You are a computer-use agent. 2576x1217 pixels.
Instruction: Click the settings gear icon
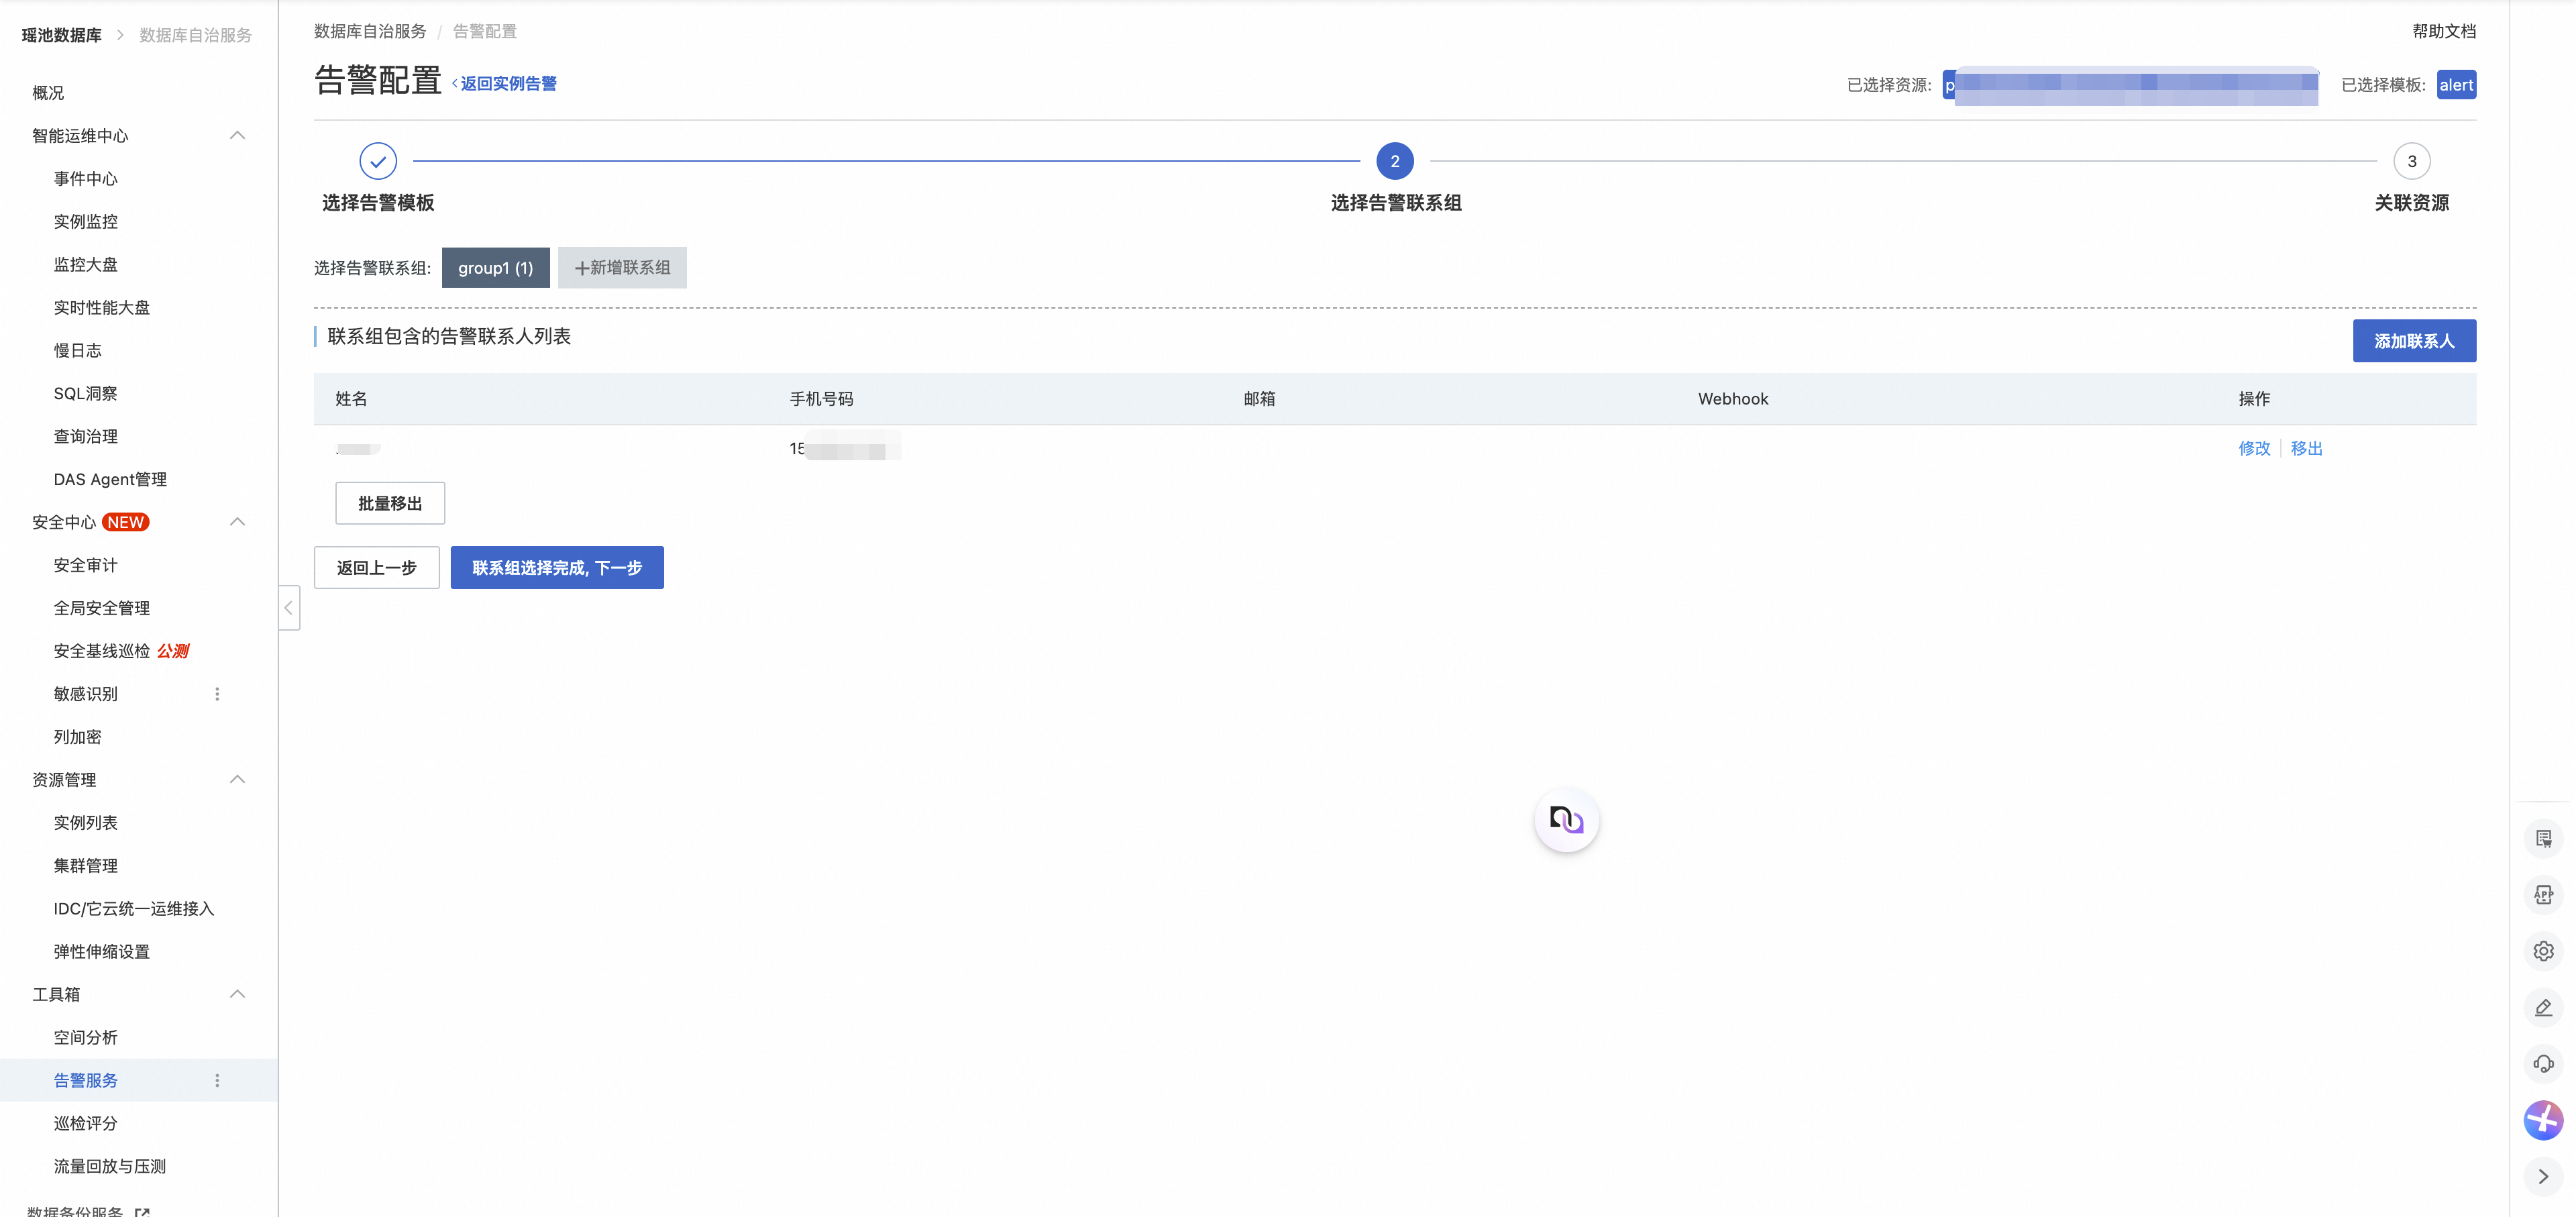coord(2543,951)
